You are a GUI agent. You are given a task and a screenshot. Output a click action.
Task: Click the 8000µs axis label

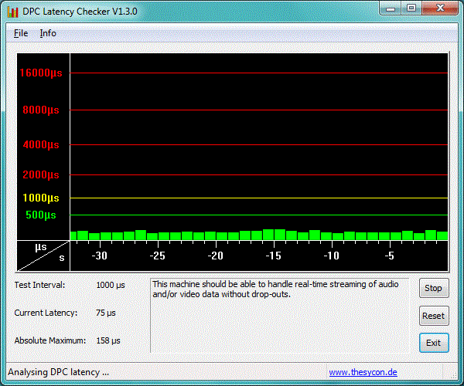pyautogui.click(x=41, y=110)
